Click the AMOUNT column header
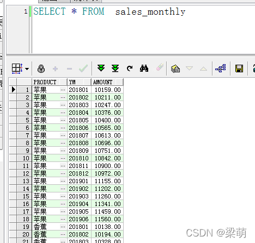Viewport: 255px width, 243px height. (107, 82)
